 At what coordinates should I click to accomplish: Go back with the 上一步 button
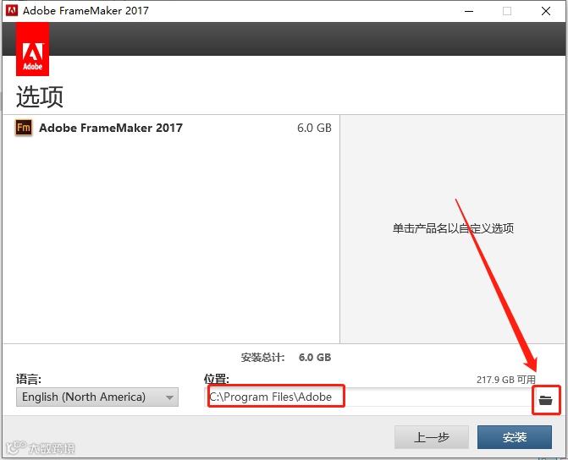(432, 437)
